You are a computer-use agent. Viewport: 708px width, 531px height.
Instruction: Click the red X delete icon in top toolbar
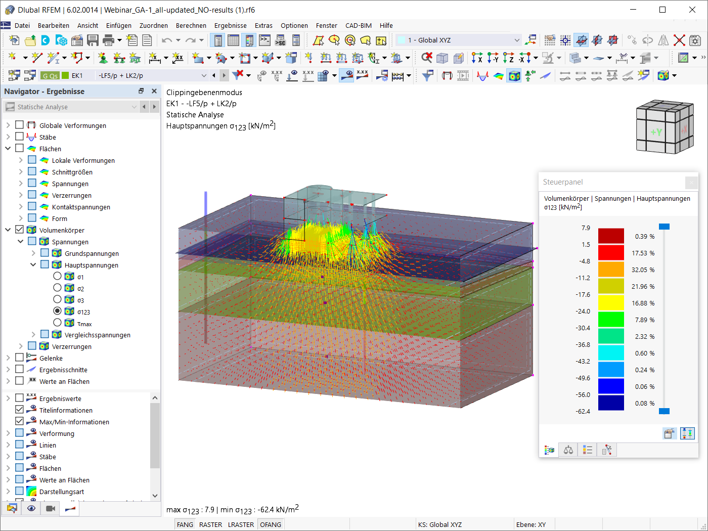tap(679, 40)
